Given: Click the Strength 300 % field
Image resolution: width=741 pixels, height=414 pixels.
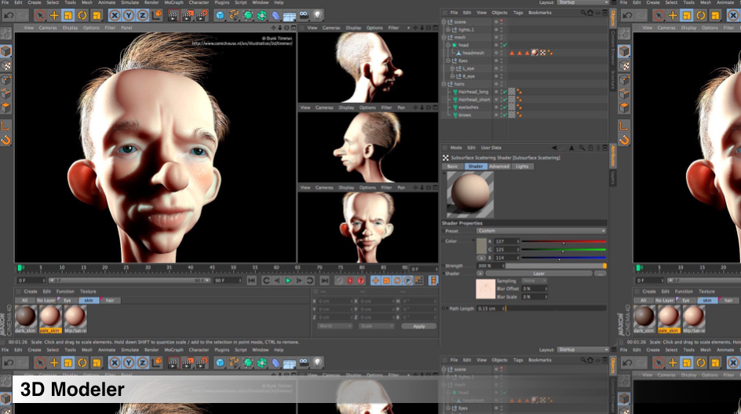Looking at the screenshot, I should 491,266.
